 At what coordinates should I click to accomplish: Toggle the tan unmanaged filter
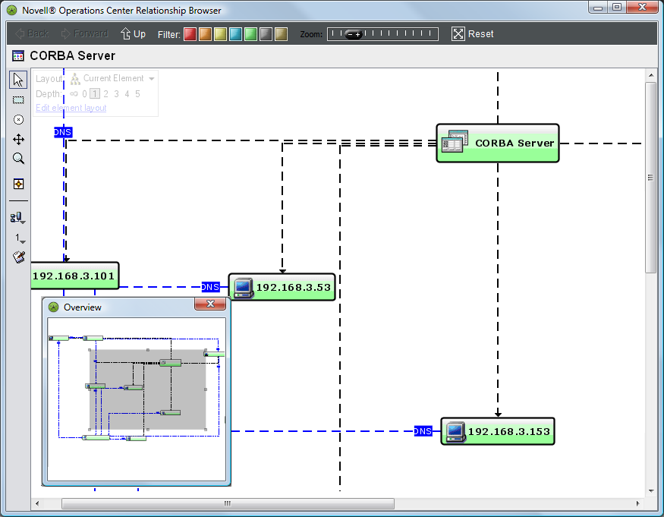[282, 34]
